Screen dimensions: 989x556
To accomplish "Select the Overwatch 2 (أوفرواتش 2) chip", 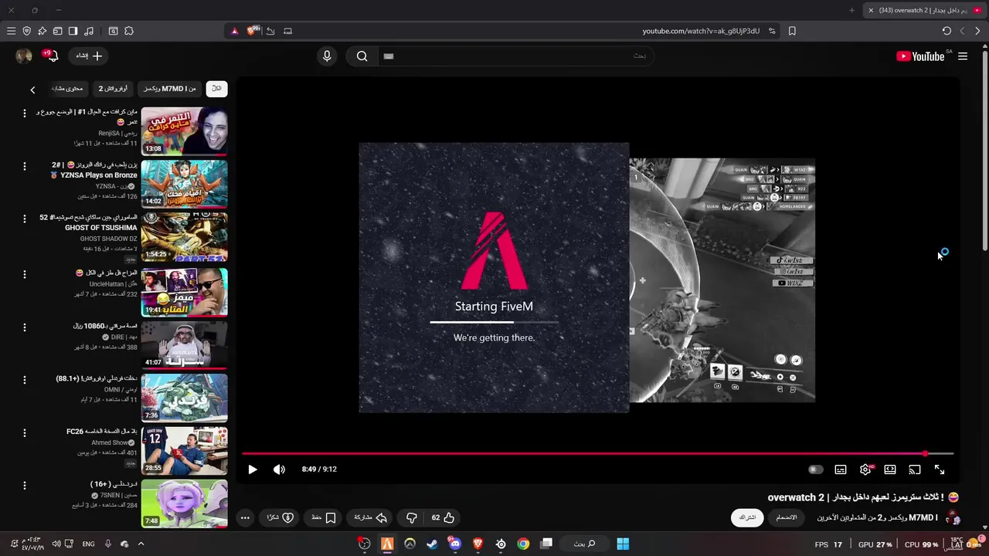I will pos(113,89).
